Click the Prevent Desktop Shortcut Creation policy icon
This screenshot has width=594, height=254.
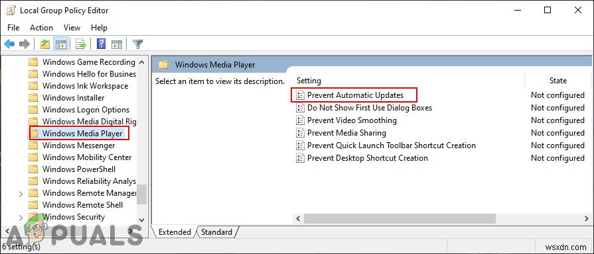[x=301, y=158]
